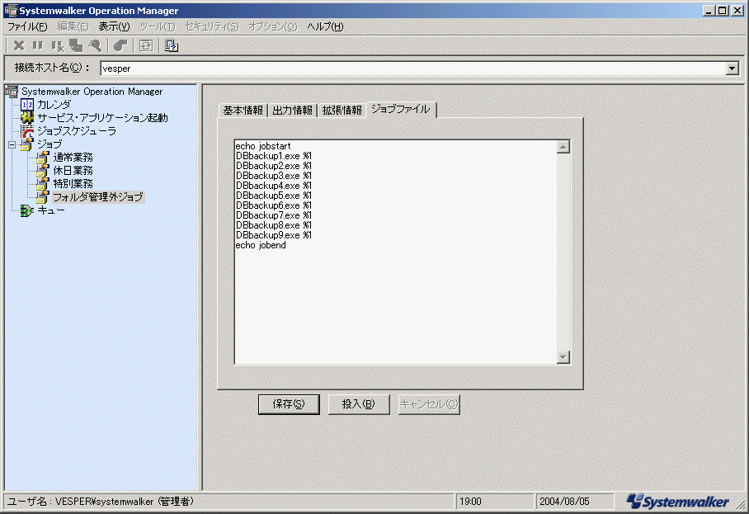The width and height of the screenshot is (749, 514).
Task: Click the cancel-pause toolbar icon
Action: (57, 46)
